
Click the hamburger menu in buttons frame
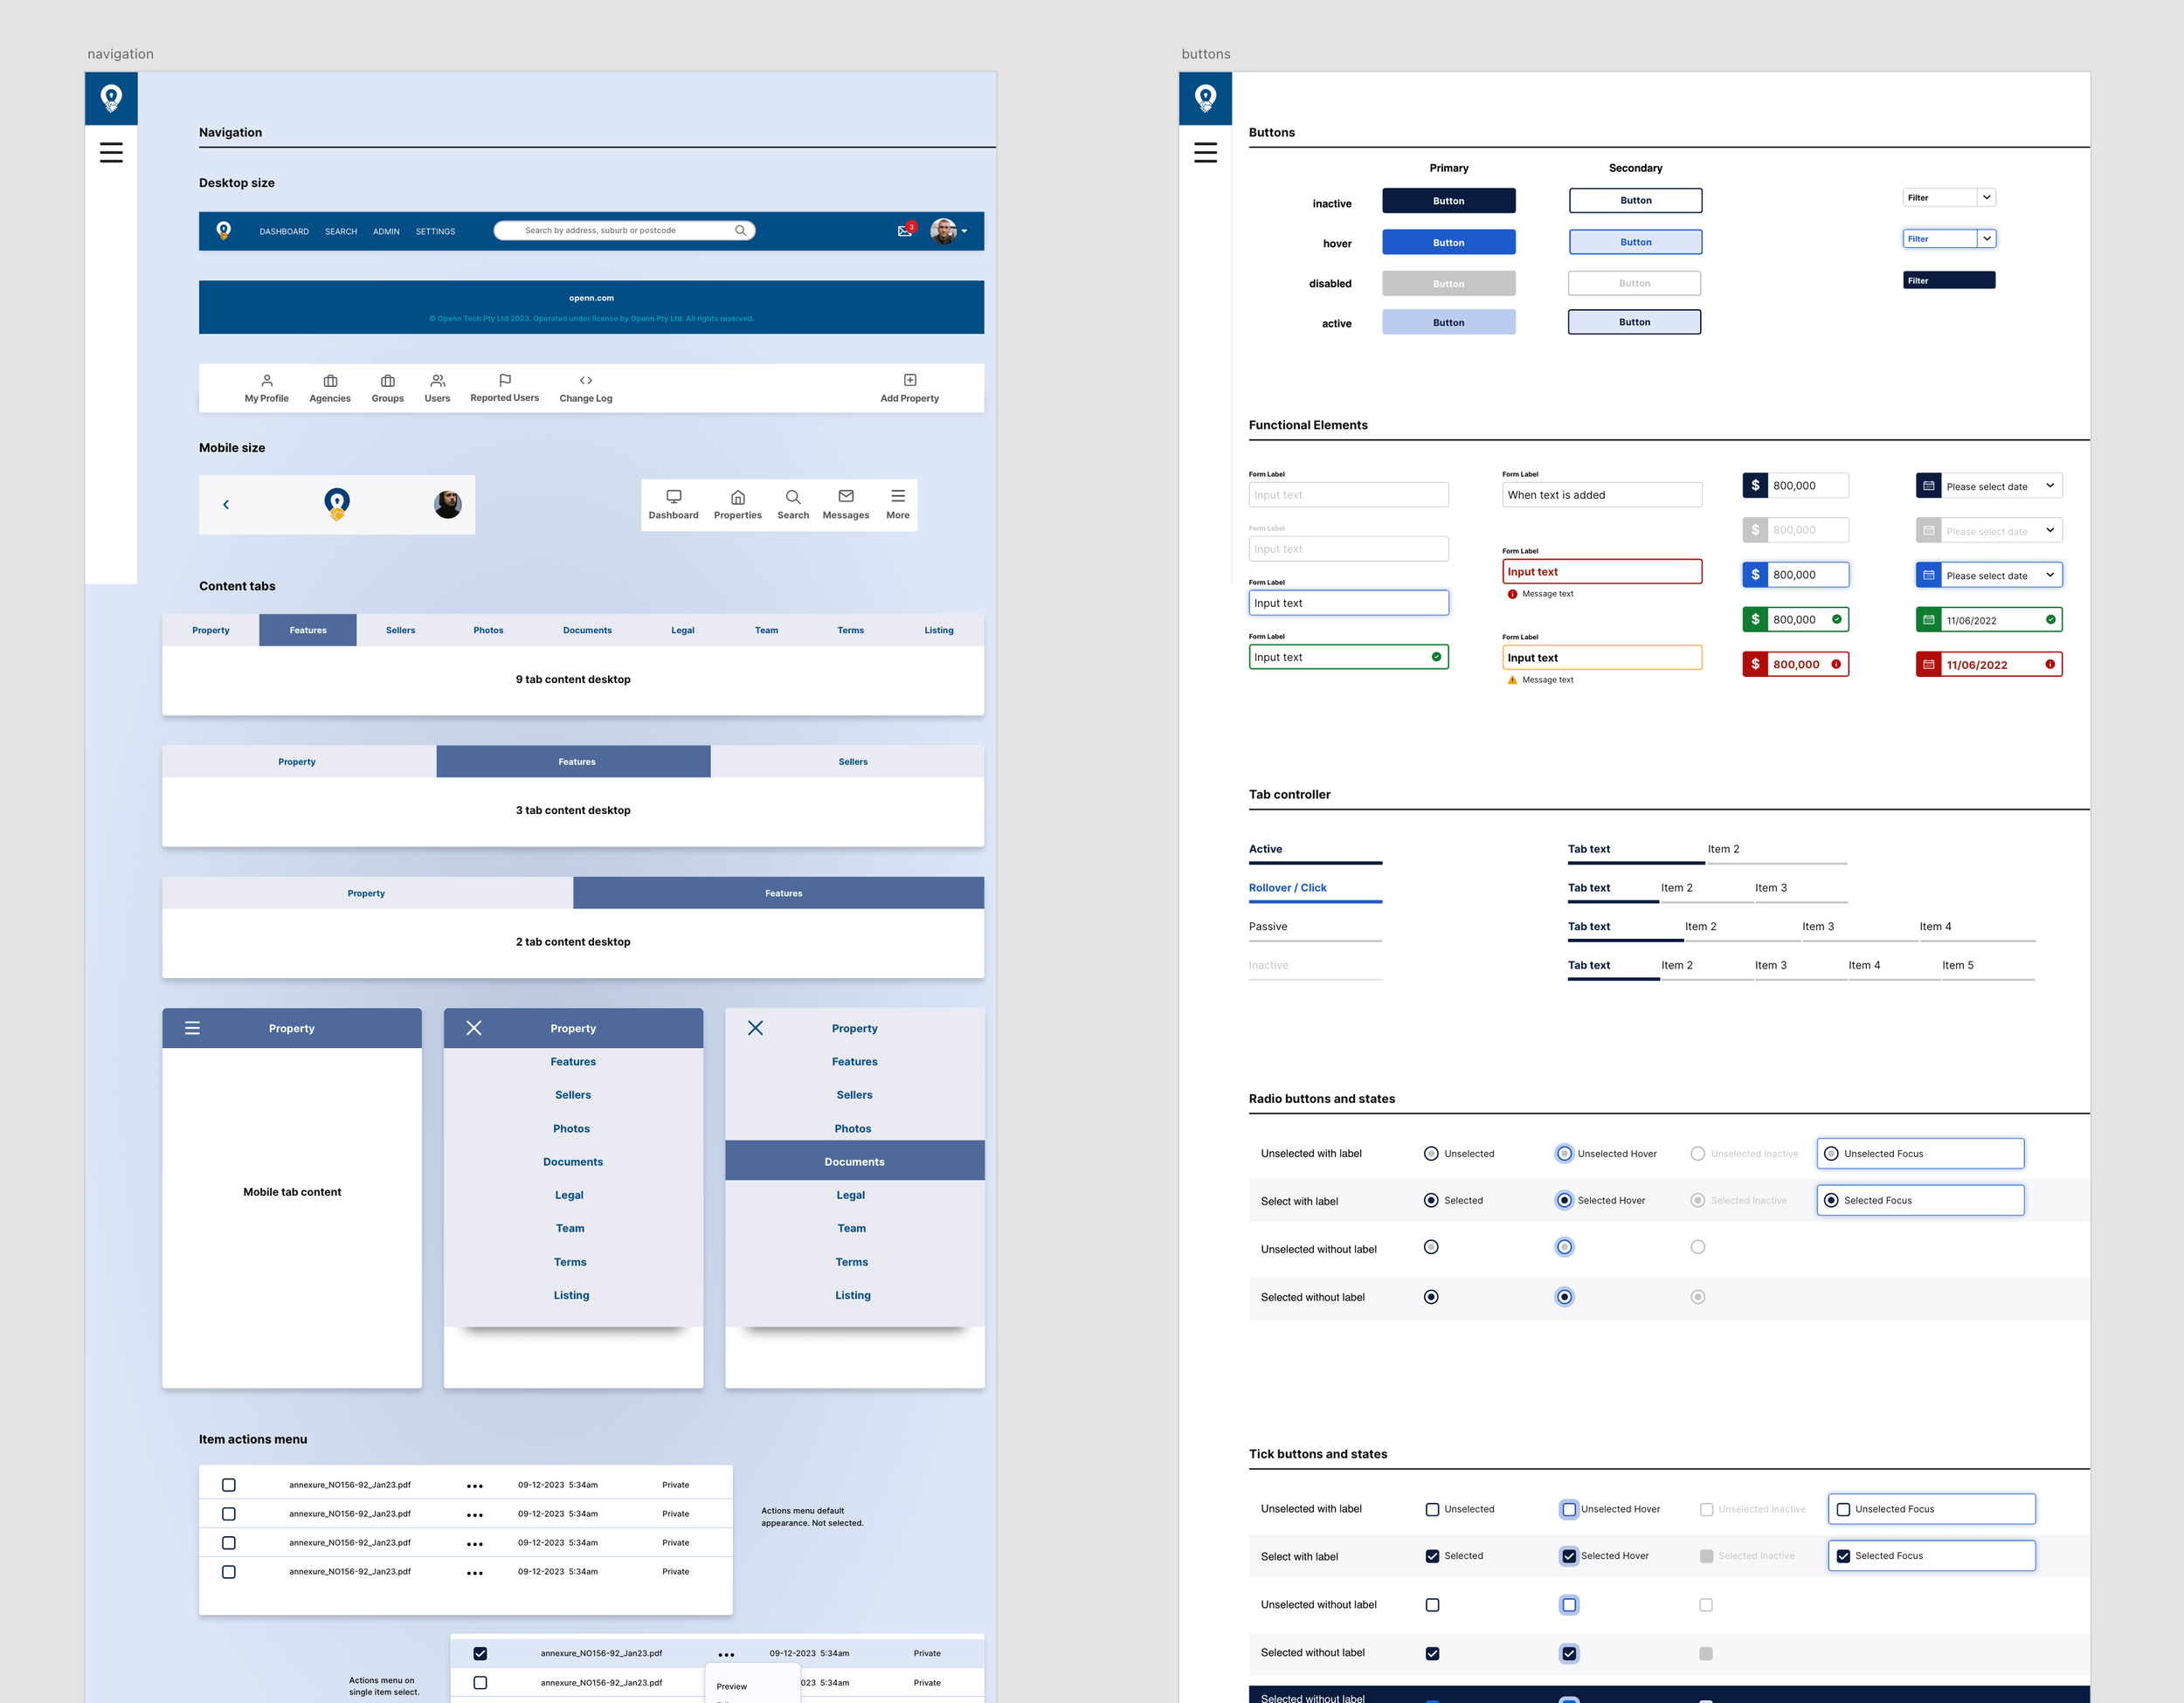(1205, 152)
